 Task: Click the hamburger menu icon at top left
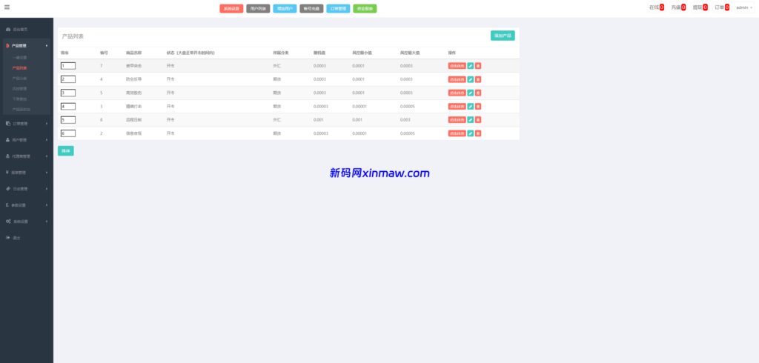pyautogui.click(x=7, y=7)
